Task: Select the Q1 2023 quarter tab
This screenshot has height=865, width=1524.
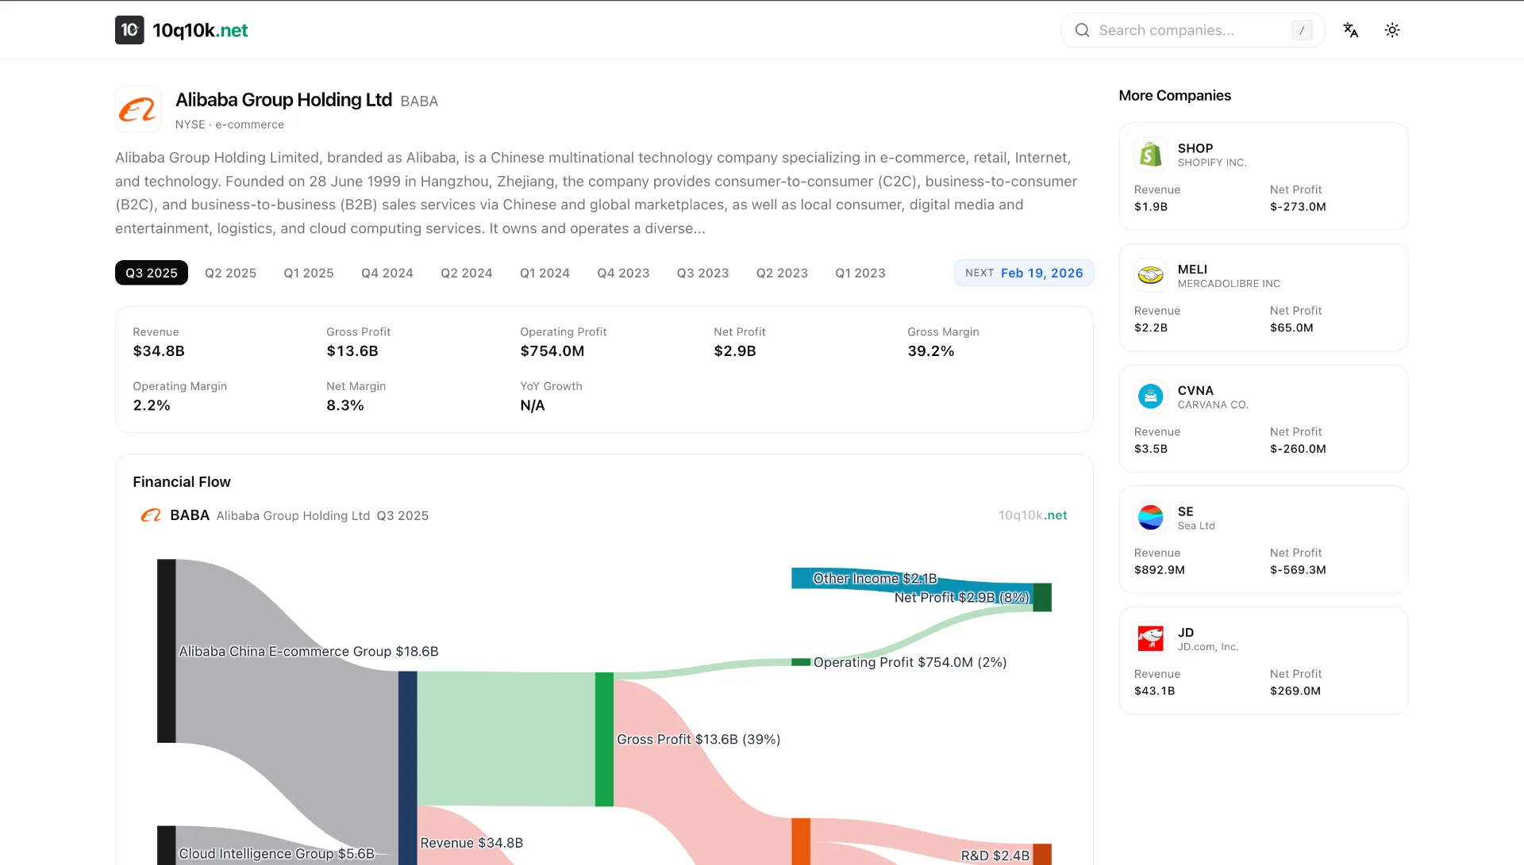Action: click(860, 273)
